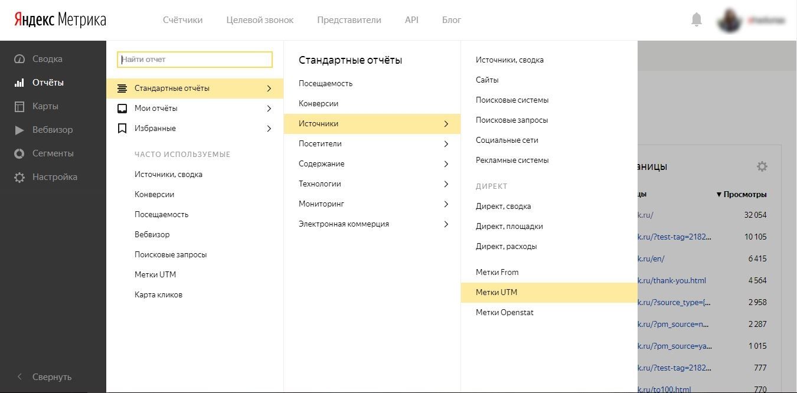Click the Сводка dashboard icon in sidebar
This screenshot has width=797, height=393.
(19, 59)
